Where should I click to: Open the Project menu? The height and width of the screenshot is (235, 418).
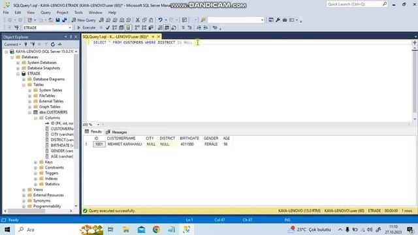63,12
